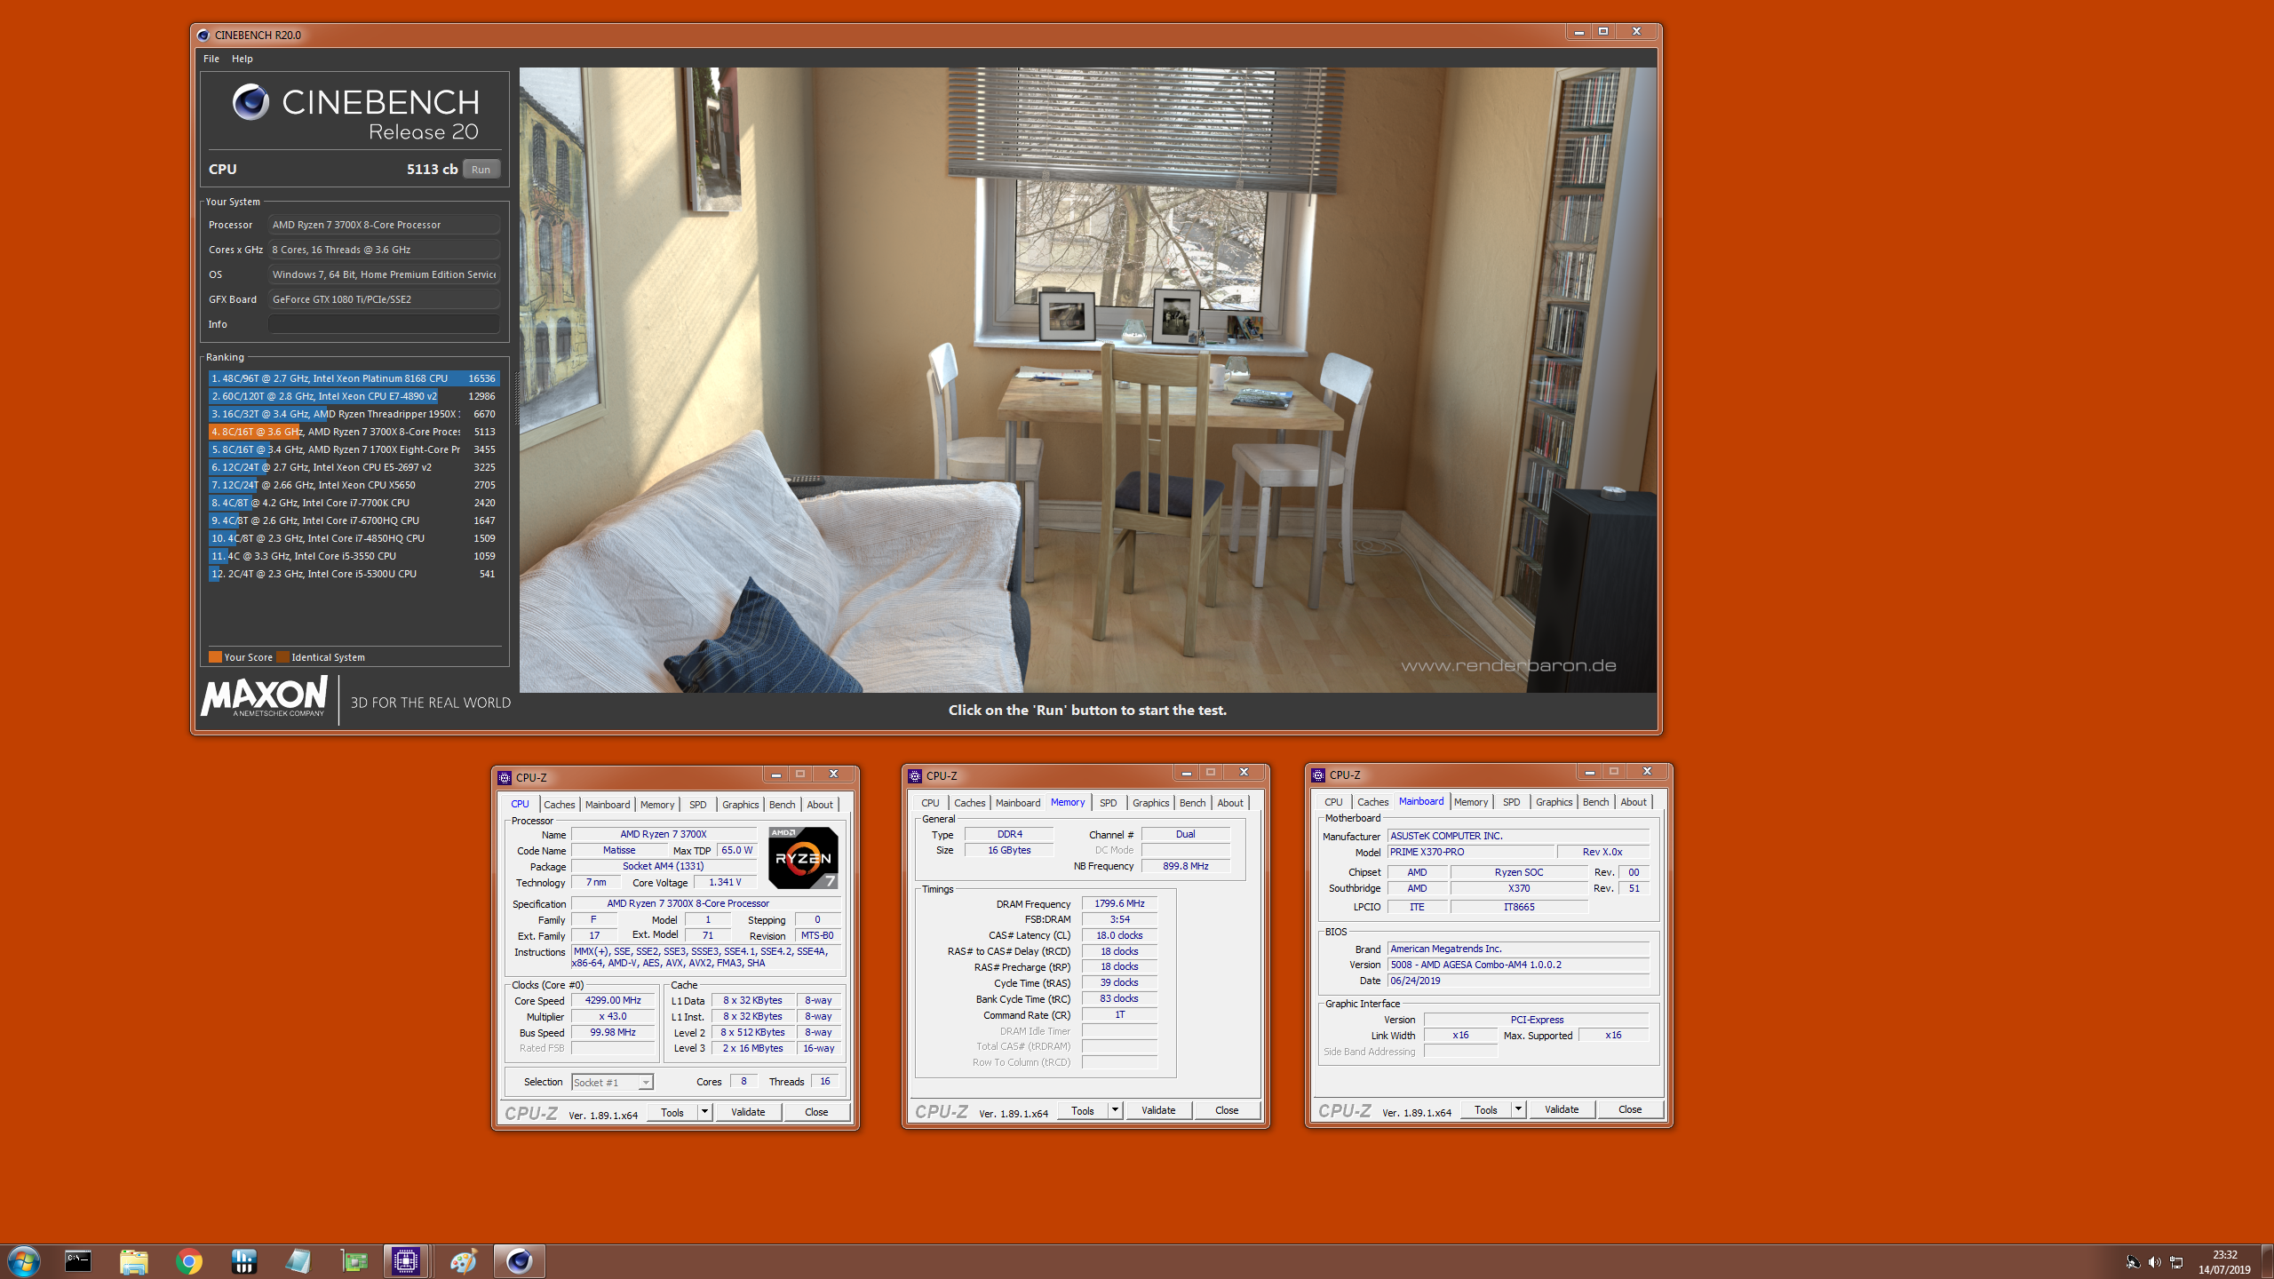The height and width of the screenshot is (1279, 2274).
Task: Click the Code Name value Matisse
Action: click(x=618, y=850)
